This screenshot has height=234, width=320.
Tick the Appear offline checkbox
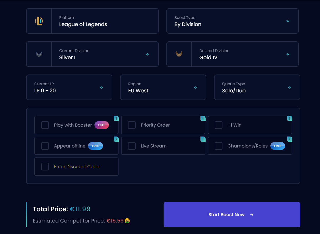45,146
